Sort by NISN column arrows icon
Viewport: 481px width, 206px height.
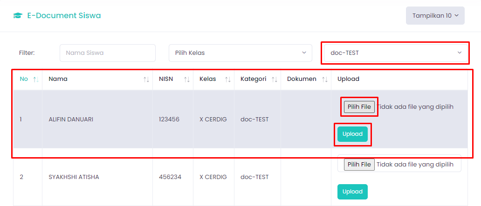186,79
